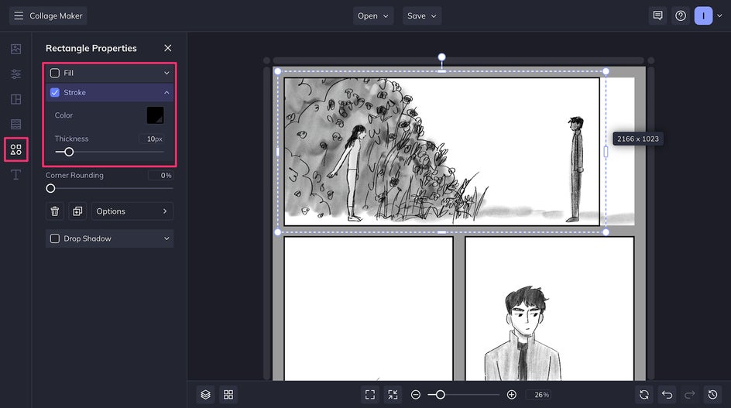Disable the Stroke checkbox

(x=55, y=92)
